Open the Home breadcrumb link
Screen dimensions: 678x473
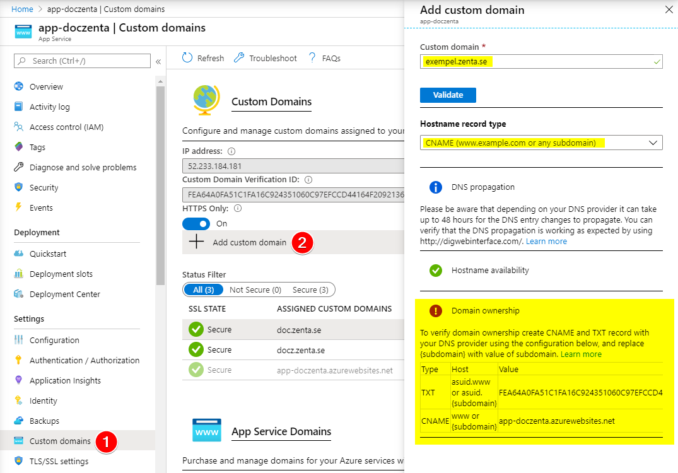(x=22, y=9)
